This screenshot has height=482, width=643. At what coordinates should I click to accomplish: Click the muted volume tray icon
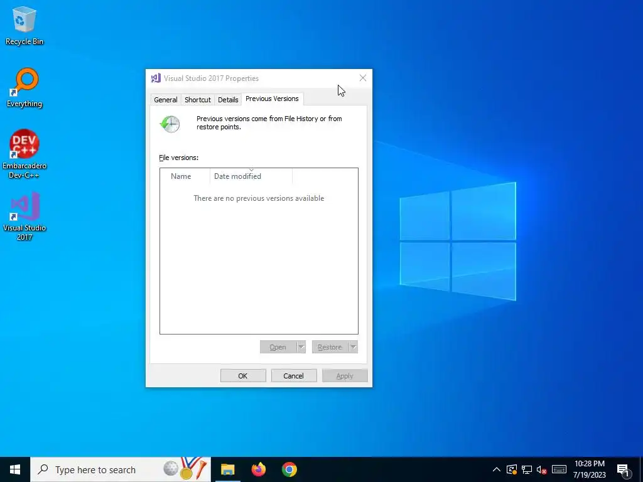542,469
